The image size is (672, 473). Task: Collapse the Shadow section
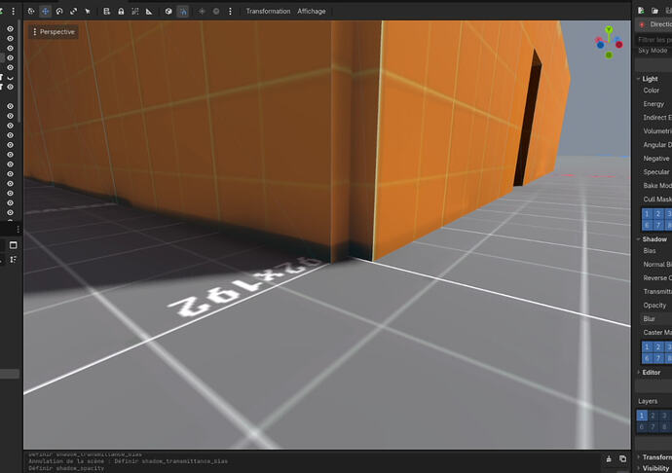click(x=653, y=238)
